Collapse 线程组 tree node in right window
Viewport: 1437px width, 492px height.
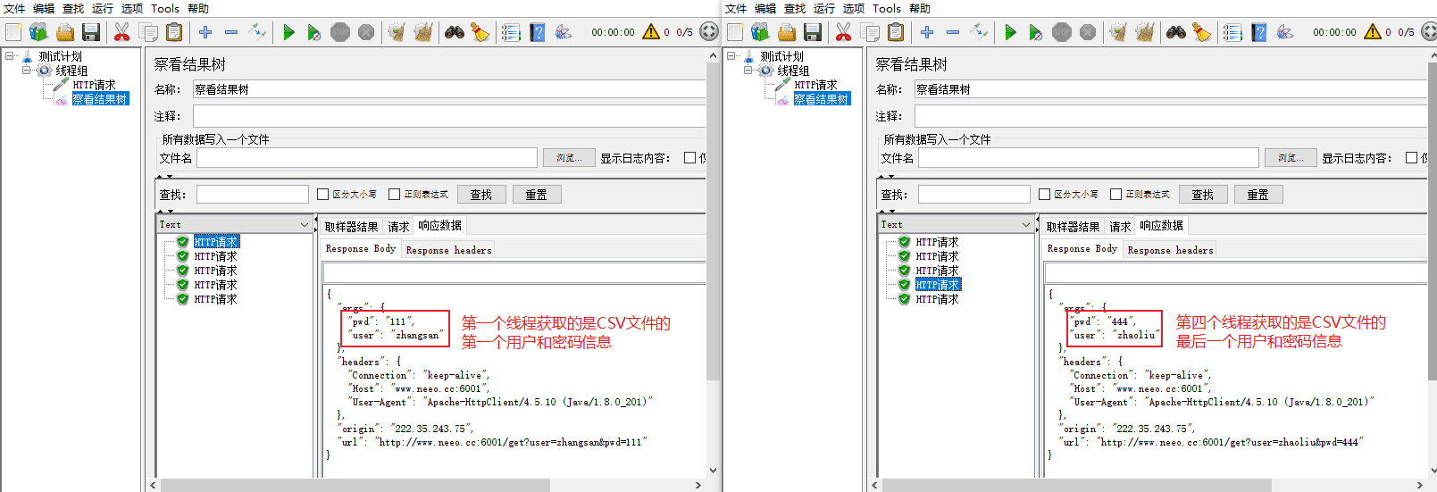pos(748,71)
